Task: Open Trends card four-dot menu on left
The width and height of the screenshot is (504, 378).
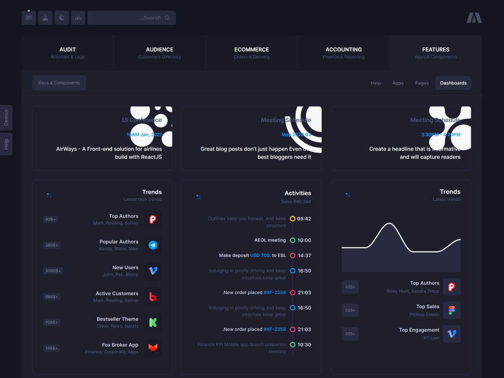Action: tap(49, 195)
